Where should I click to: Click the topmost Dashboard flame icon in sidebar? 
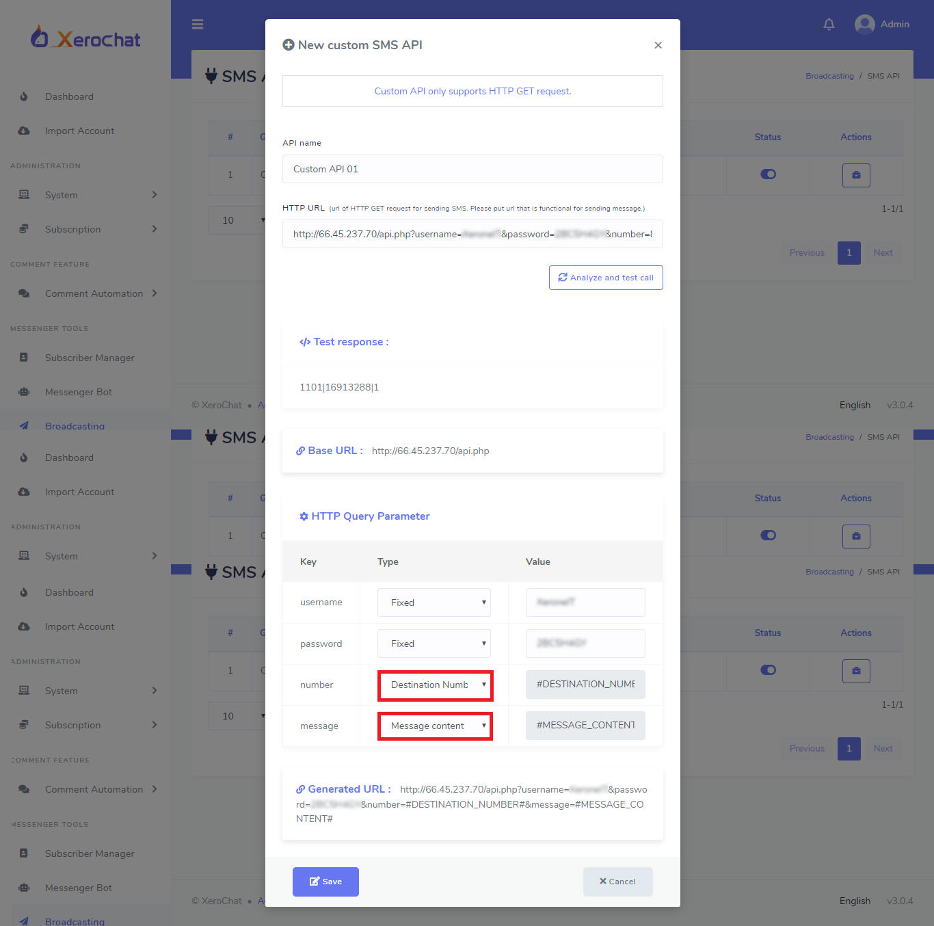tap(24, 96)
